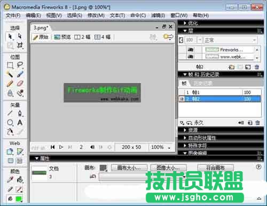
Task: Switch to the 4-Up view tab
Action: coord(103,37)
